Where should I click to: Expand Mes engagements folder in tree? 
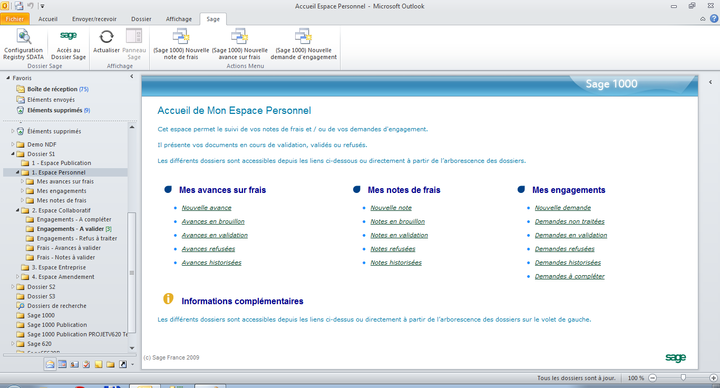(x=22, y=191)
